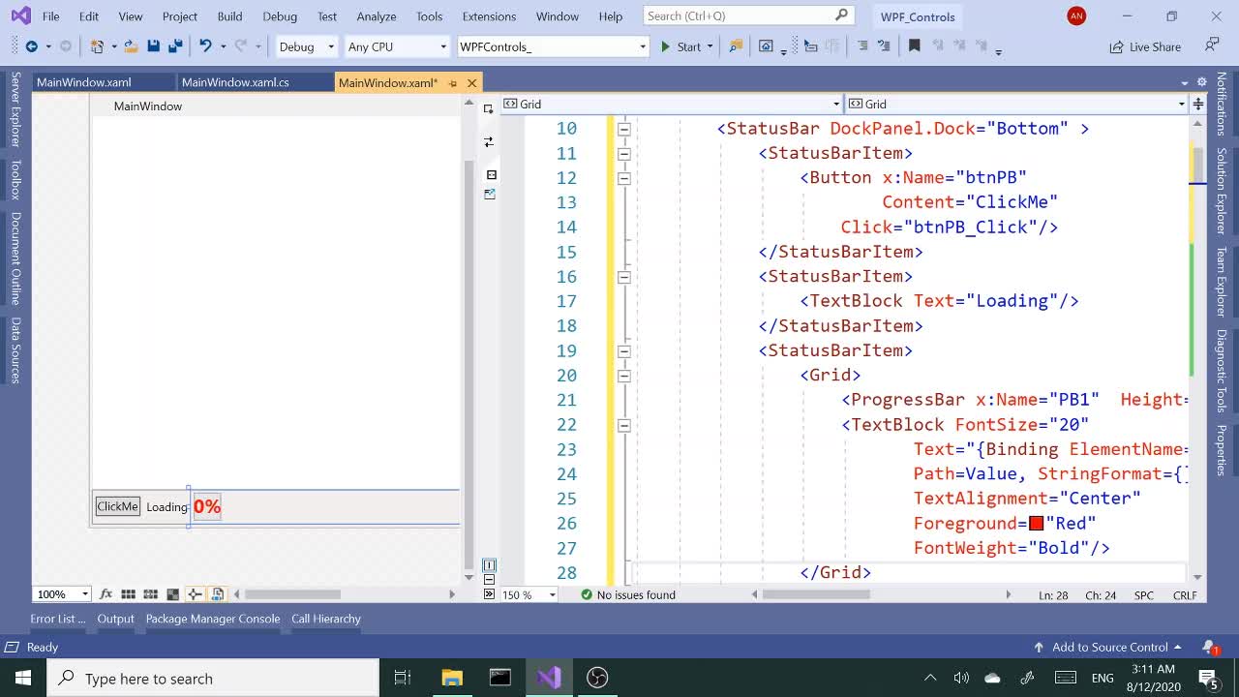Save the current file with the single Save icon
The height and width of the screenshot is (697, 1239).
(x=153, y=46)
